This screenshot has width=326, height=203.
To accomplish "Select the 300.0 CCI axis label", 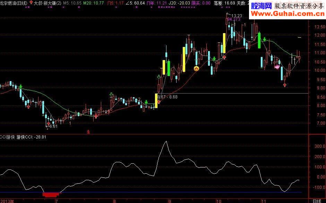I will tap(320, 146).
